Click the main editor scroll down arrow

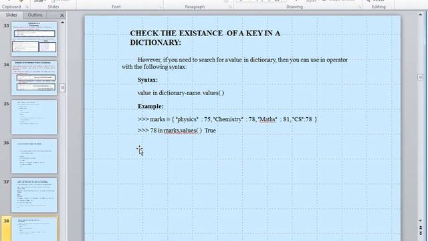[x=421, y=220]
